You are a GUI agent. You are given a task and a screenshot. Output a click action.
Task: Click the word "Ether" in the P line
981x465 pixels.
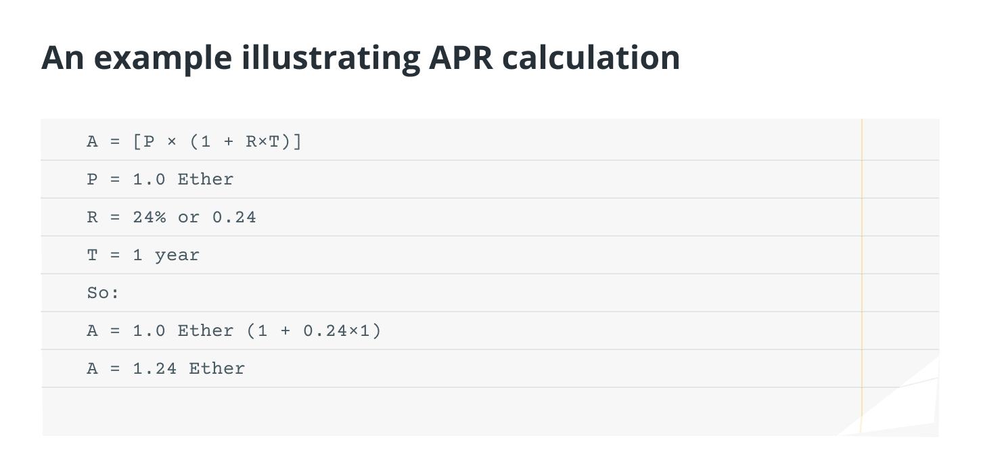[x=205, y=180]
